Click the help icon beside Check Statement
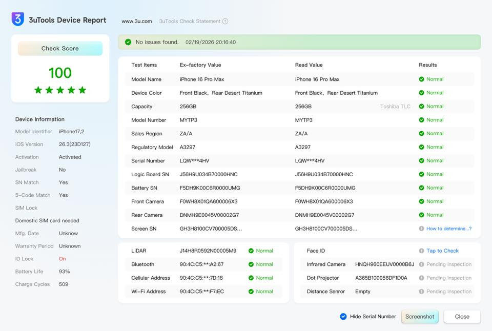 [x=225, y=22]
